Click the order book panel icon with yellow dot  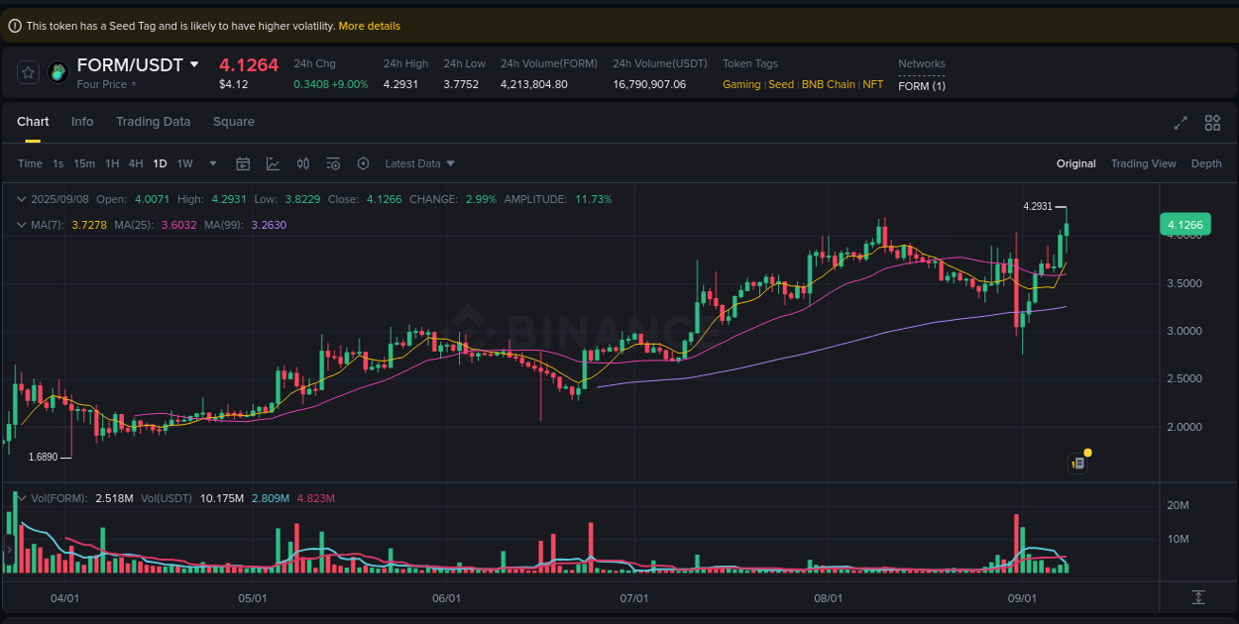(1078, 462)
